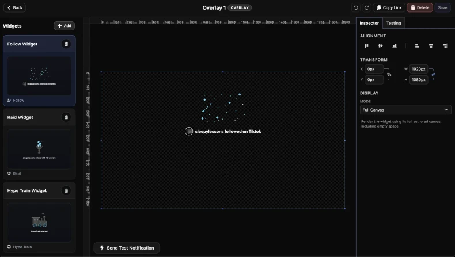The height and width of the screenshot is (257, 455).
Task: Edit the Y position field
Action: [x=374, y=80]
